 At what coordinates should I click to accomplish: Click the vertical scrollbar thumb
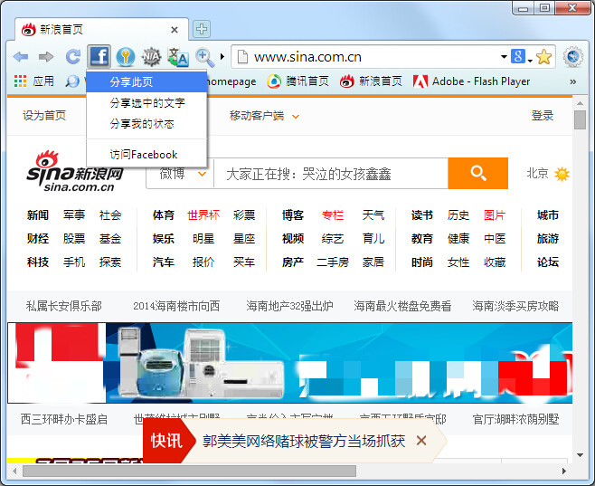click(580, 120)
